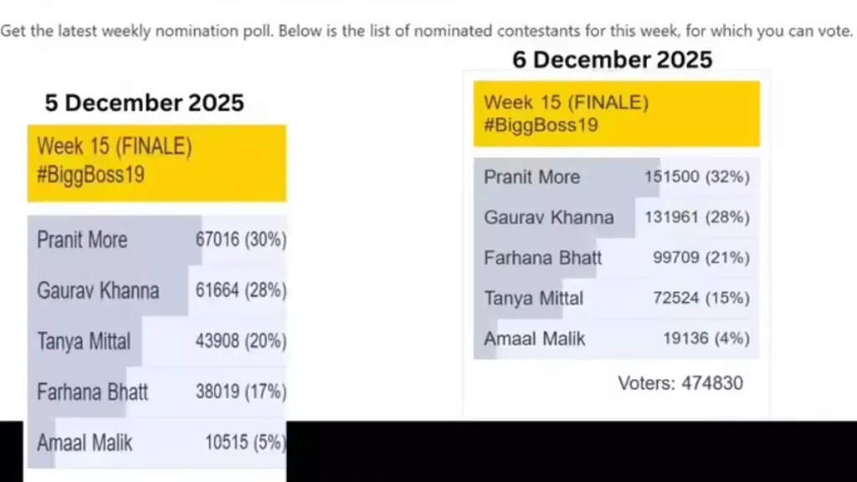Click the #BiggBoss19 hashtag under 6 December
Viewport: 857px width, 482px height.
click(x=541, y=126)
